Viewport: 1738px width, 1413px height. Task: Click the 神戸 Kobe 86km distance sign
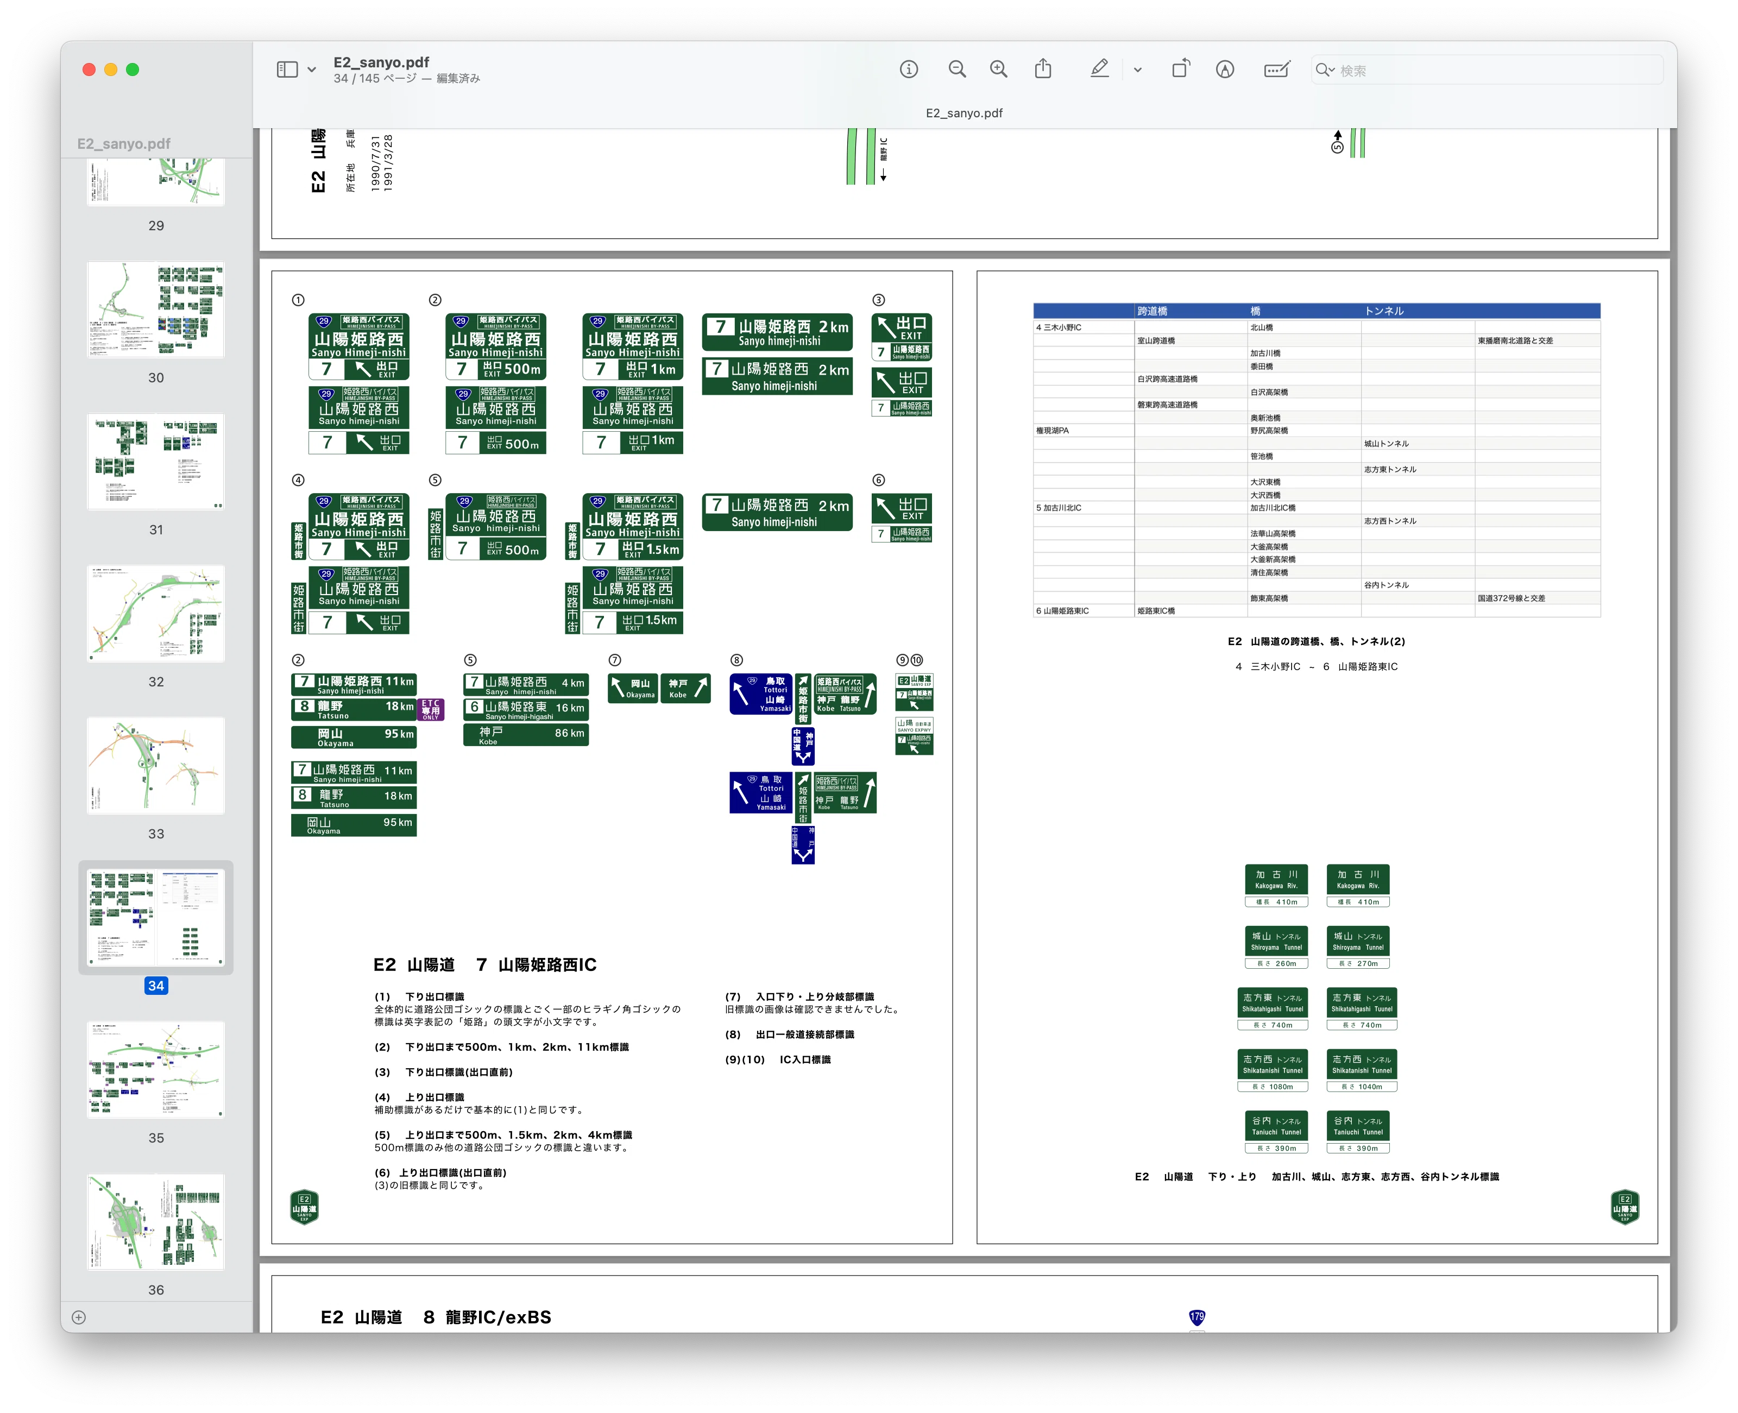click(x=525, y=735)
